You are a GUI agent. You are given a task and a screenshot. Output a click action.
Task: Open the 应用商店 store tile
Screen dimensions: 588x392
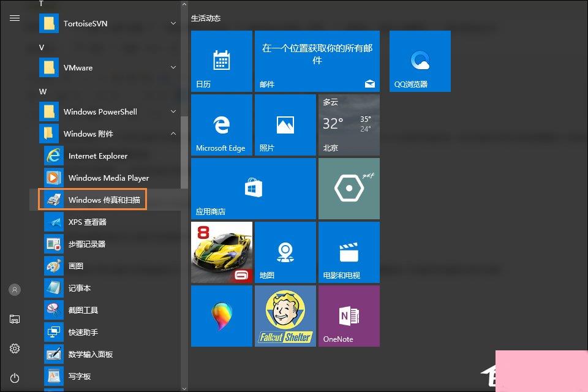tap(254, 189)
